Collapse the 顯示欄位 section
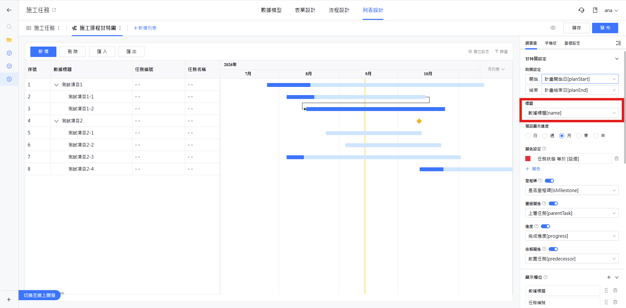The height and width of the screenshot is (308, 626). (617, 277)
